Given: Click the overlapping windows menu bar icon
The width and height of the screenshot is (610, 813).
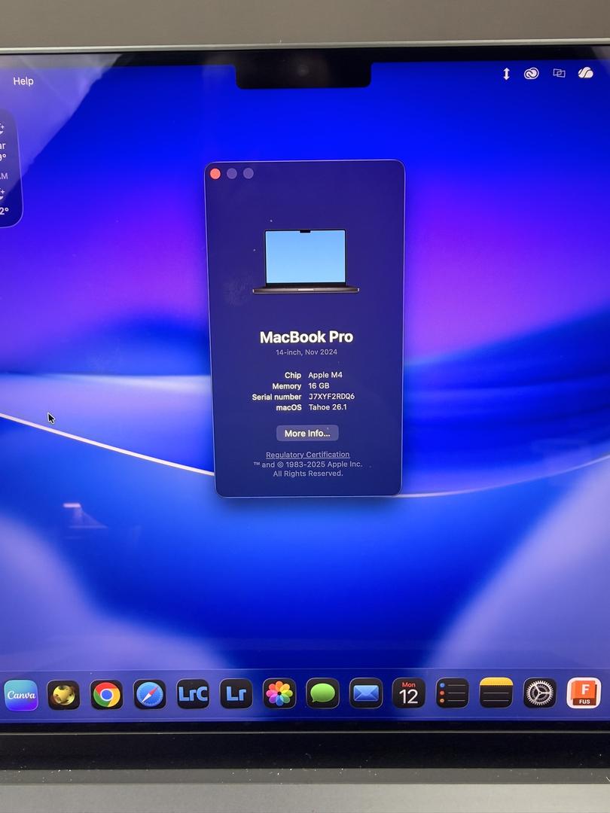Looking at the screenshot, I should (x=559, y=74).
